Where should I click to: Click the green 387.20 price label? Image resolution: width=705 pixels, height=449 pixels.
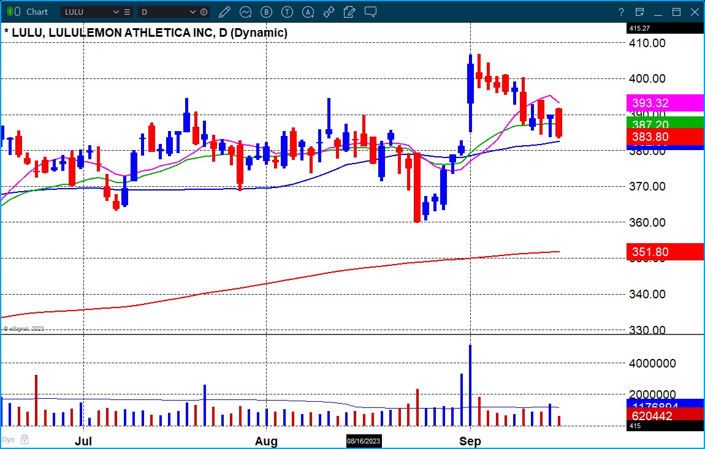click(x=665, y=123)
